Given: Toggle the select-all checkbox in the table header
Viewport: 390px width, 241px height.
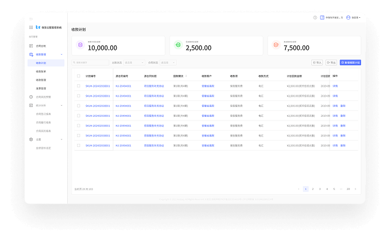Looking at the screenshot, I should coord(79,76).
